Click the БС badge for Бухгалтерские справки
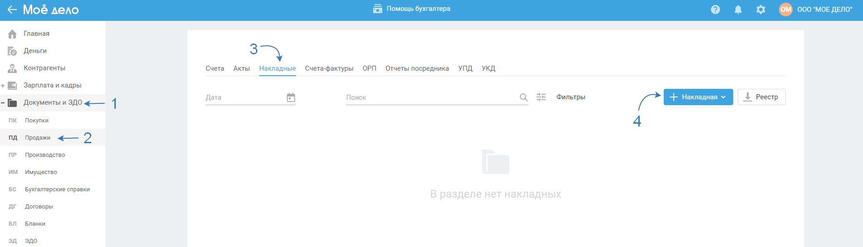The image size is (863, 247). click(x=13, y=189)
